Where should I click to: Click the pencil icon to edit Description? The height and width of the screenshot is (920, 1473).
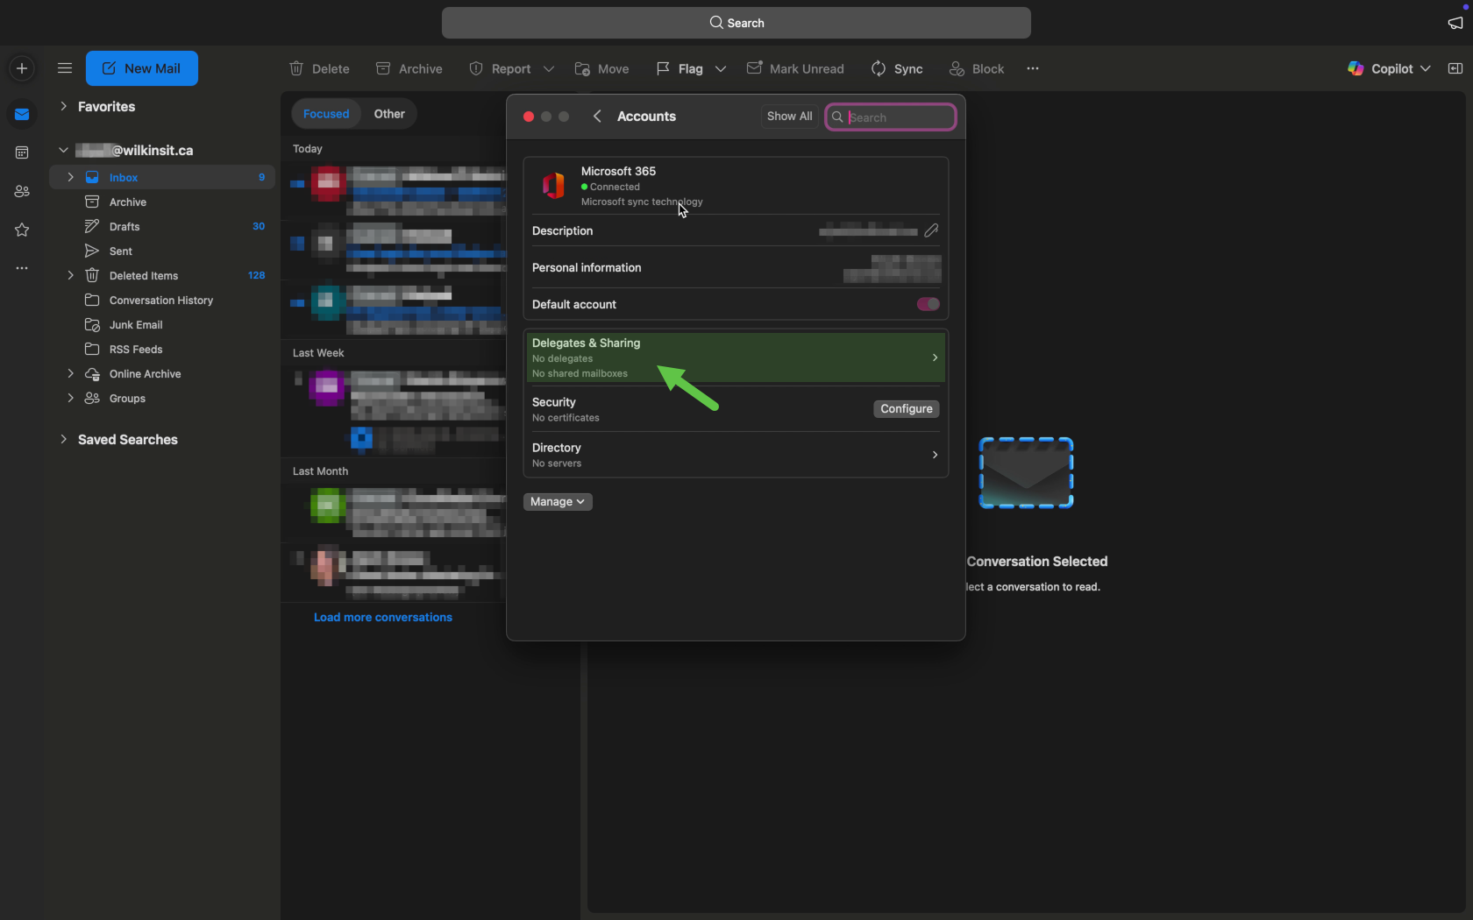coord(931,230)
